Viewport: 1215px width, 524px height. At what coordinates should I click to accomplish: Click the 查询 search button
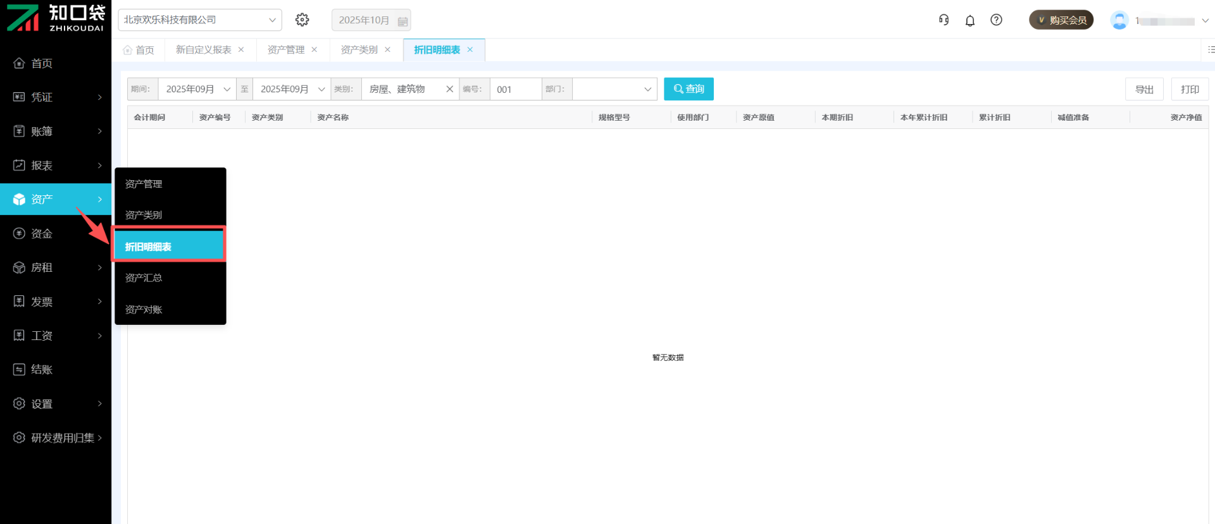(x=688, y=89)
